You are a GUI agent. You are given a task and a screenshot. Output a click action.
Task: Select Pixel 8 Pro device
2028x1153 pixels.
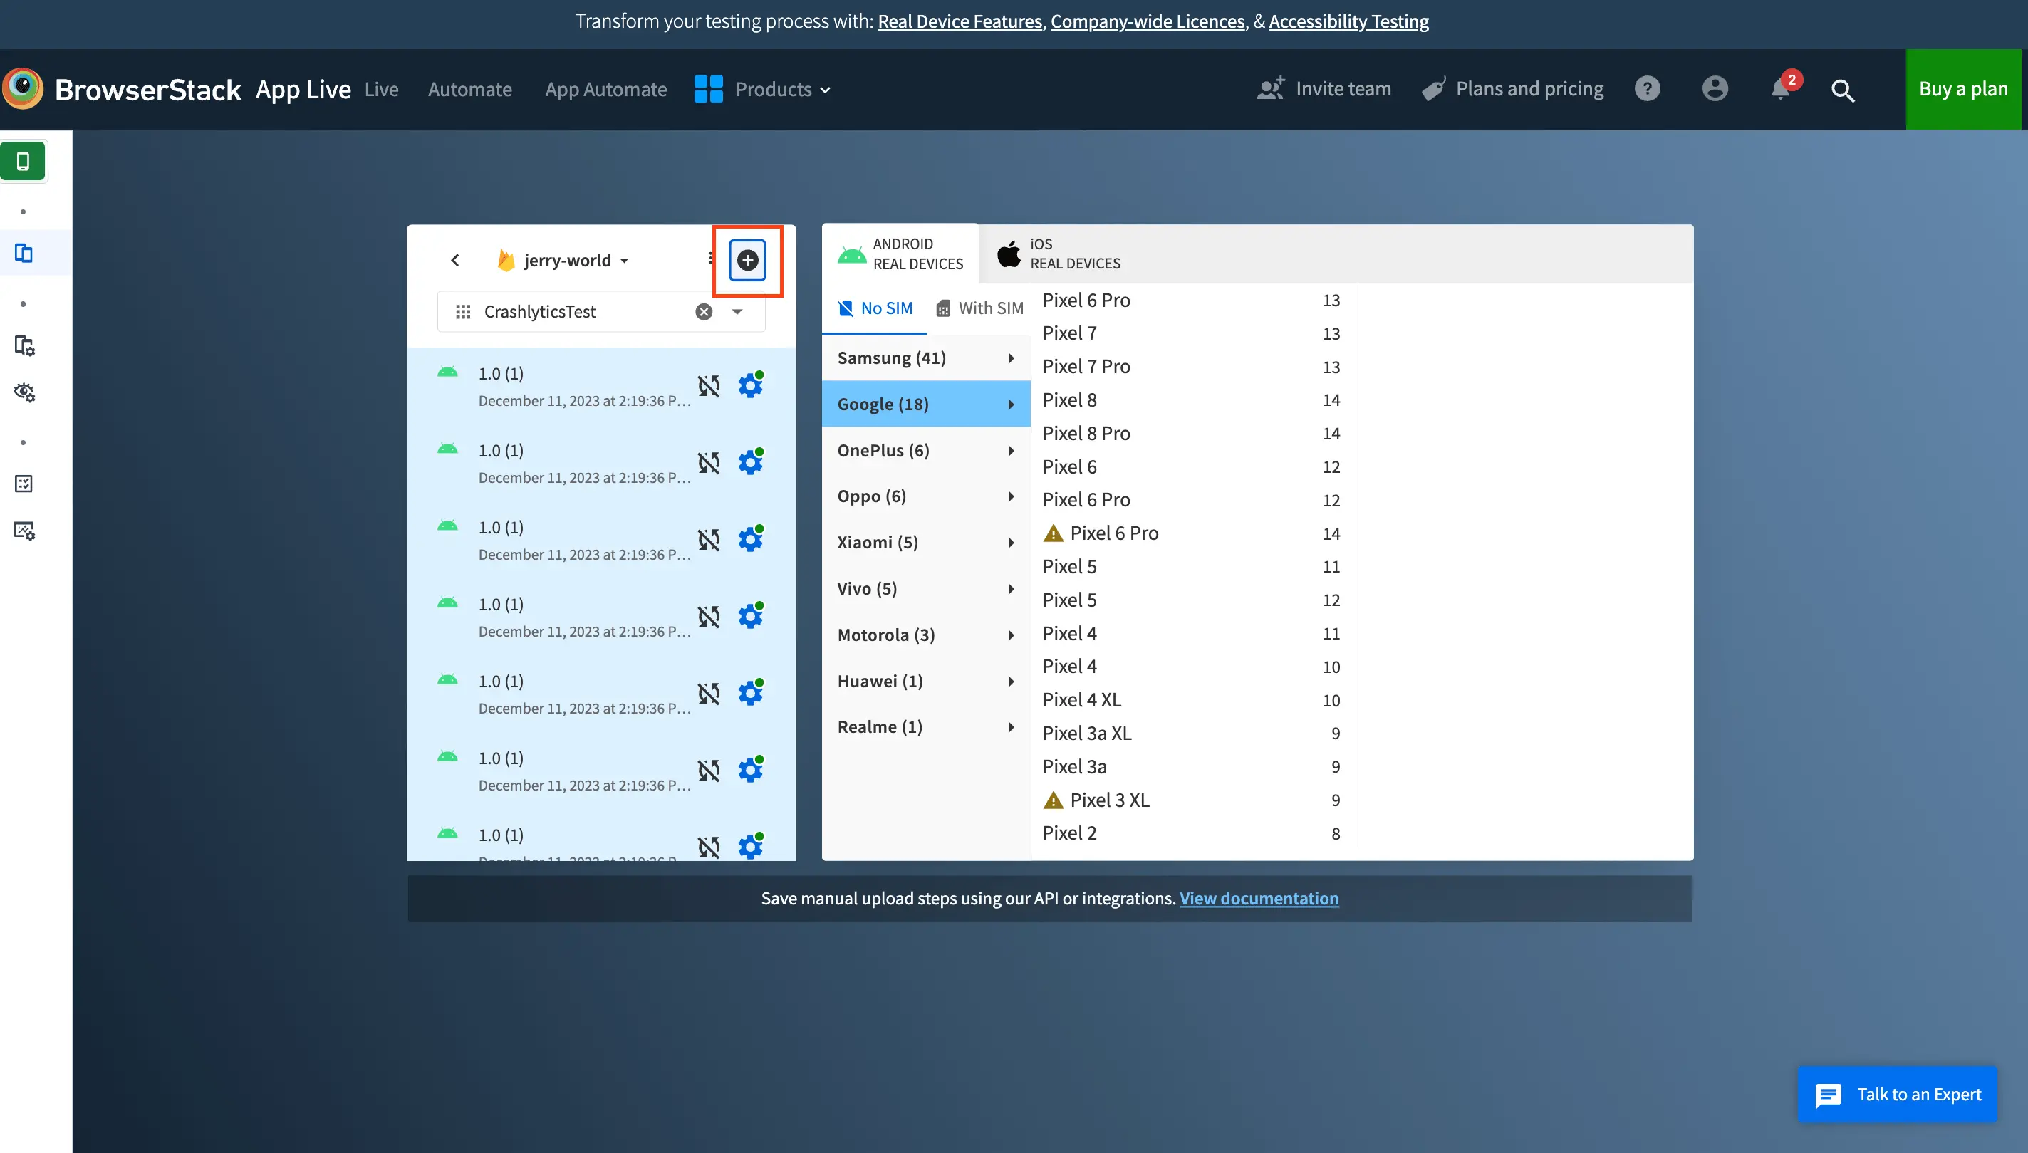coord(1086,433)
